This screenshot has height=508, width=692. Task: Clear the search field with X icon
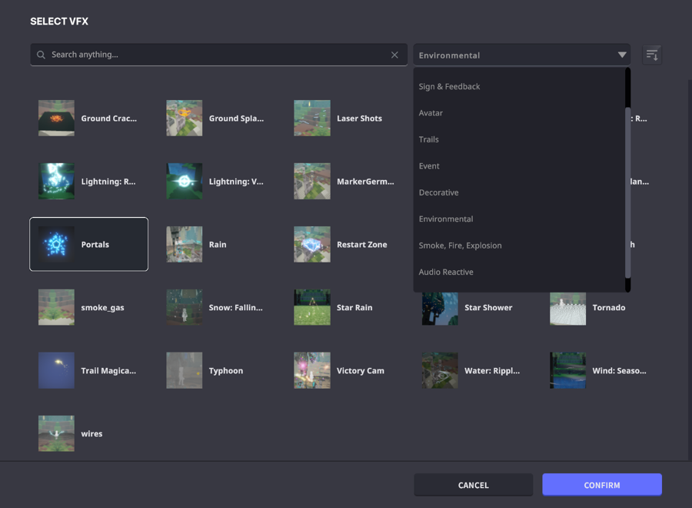394,55
